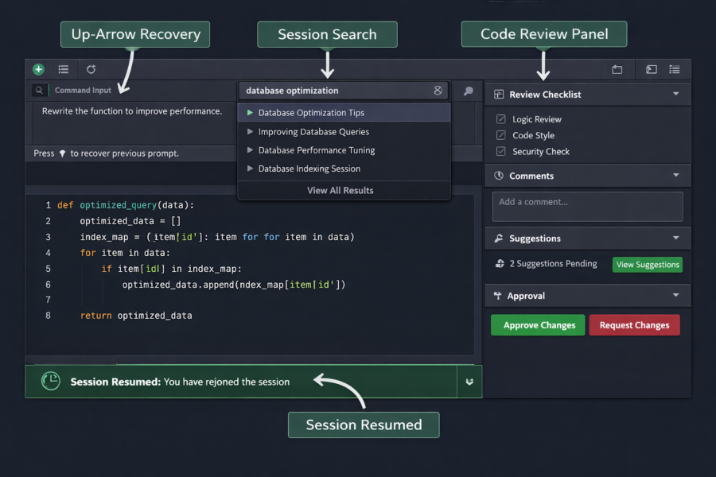Viewport: 716px width, 477px height.
Task: Clear the database optimization search text
Action: click(438, 91)
